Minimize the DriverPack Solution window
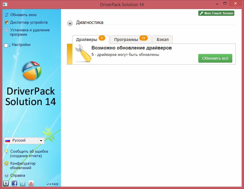Screen dimensions: 244x189 pyautogui.click(x=217, y=4)
